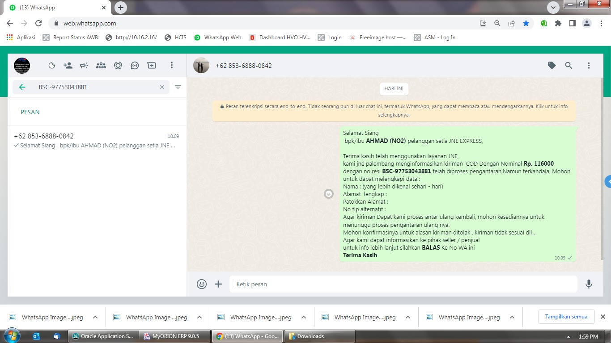Open Chrome zoom magnifier icon
611x343 pixels.
[497, 23]
